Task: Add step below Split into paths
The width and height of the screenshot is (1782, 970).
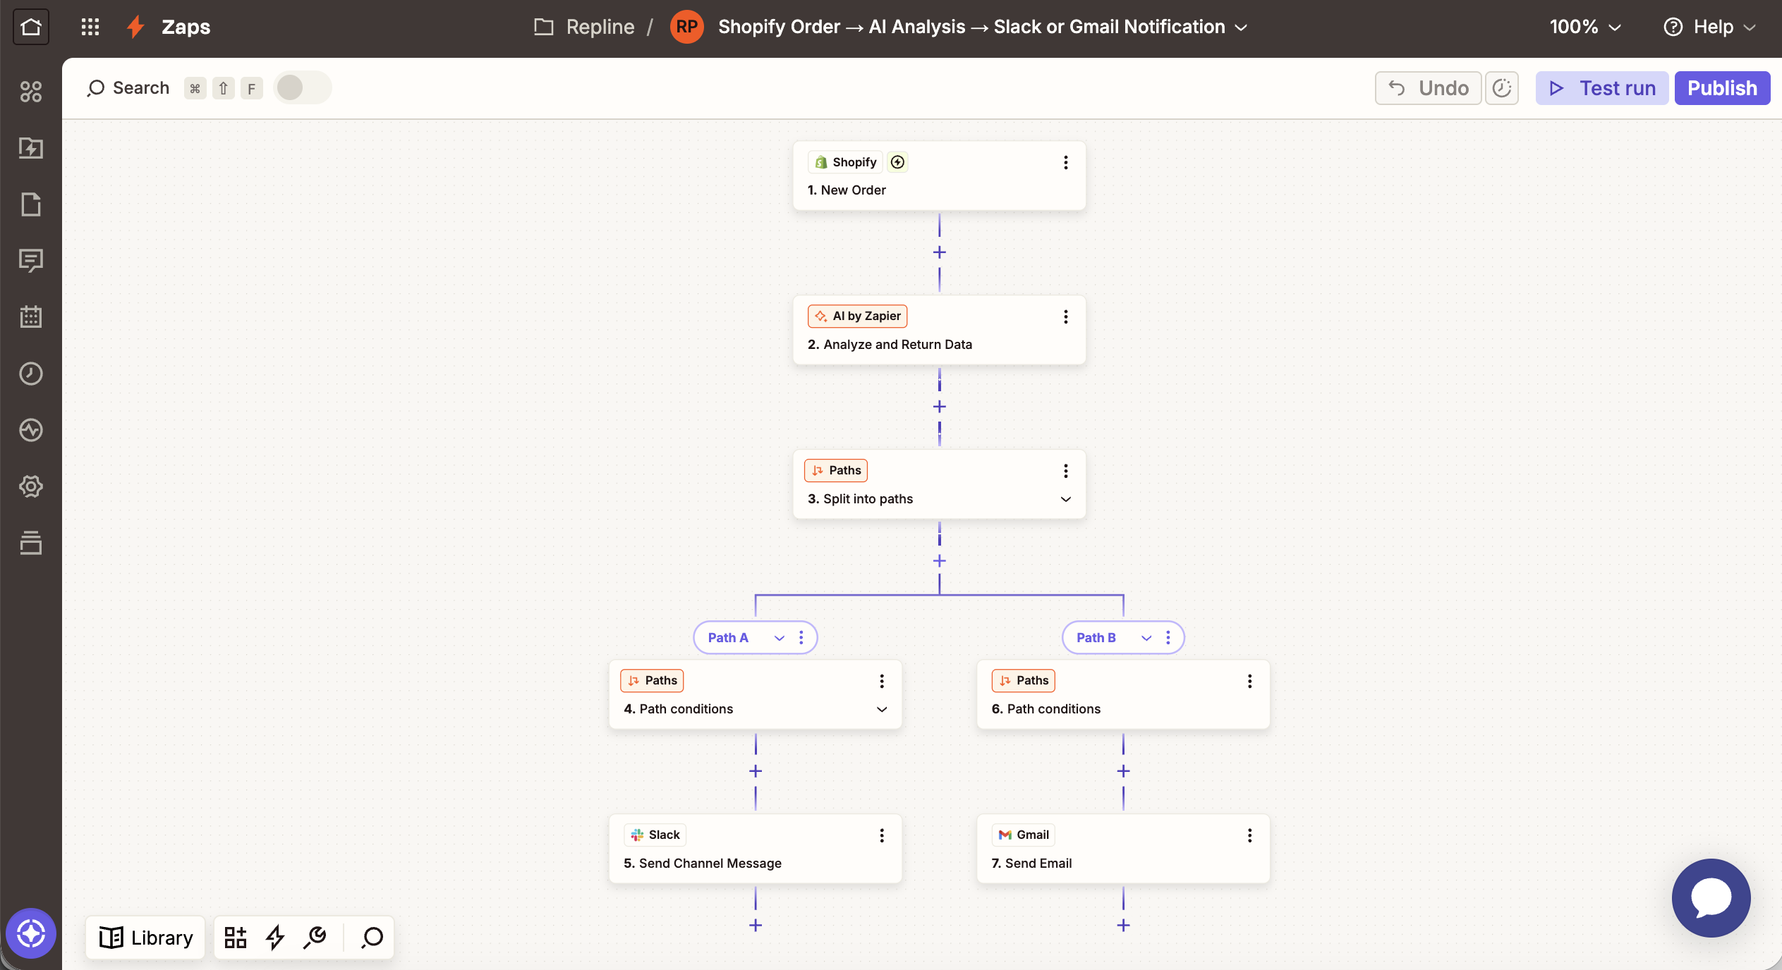Action: tap(940, 561)
